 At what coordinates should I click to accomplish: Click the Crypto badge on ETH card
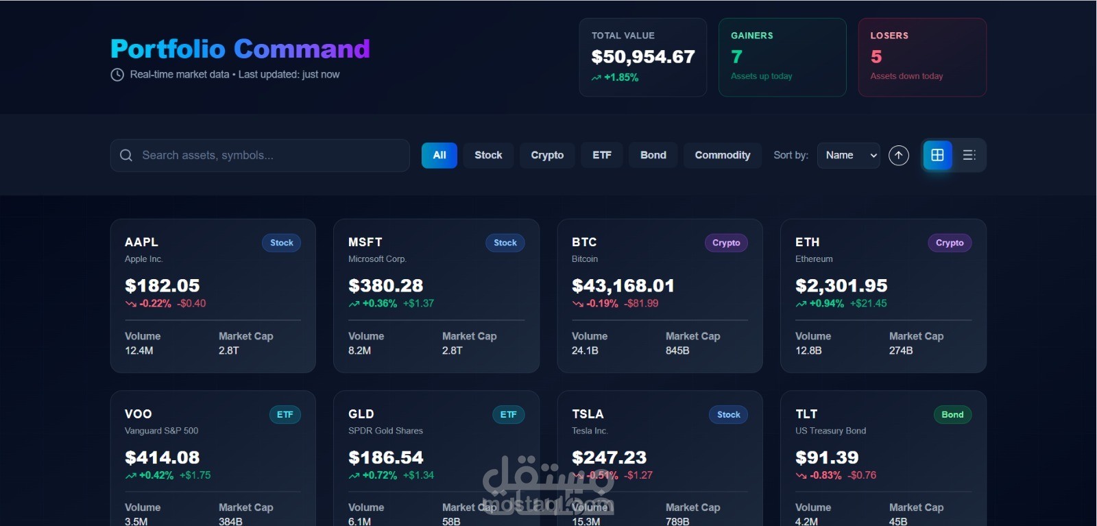[x=950, y=243]
